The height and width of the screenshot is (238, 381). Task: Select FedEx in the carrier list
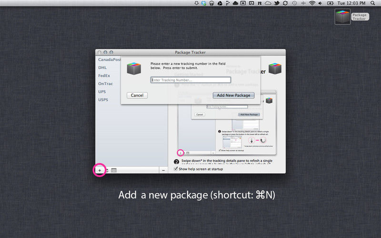104,76
